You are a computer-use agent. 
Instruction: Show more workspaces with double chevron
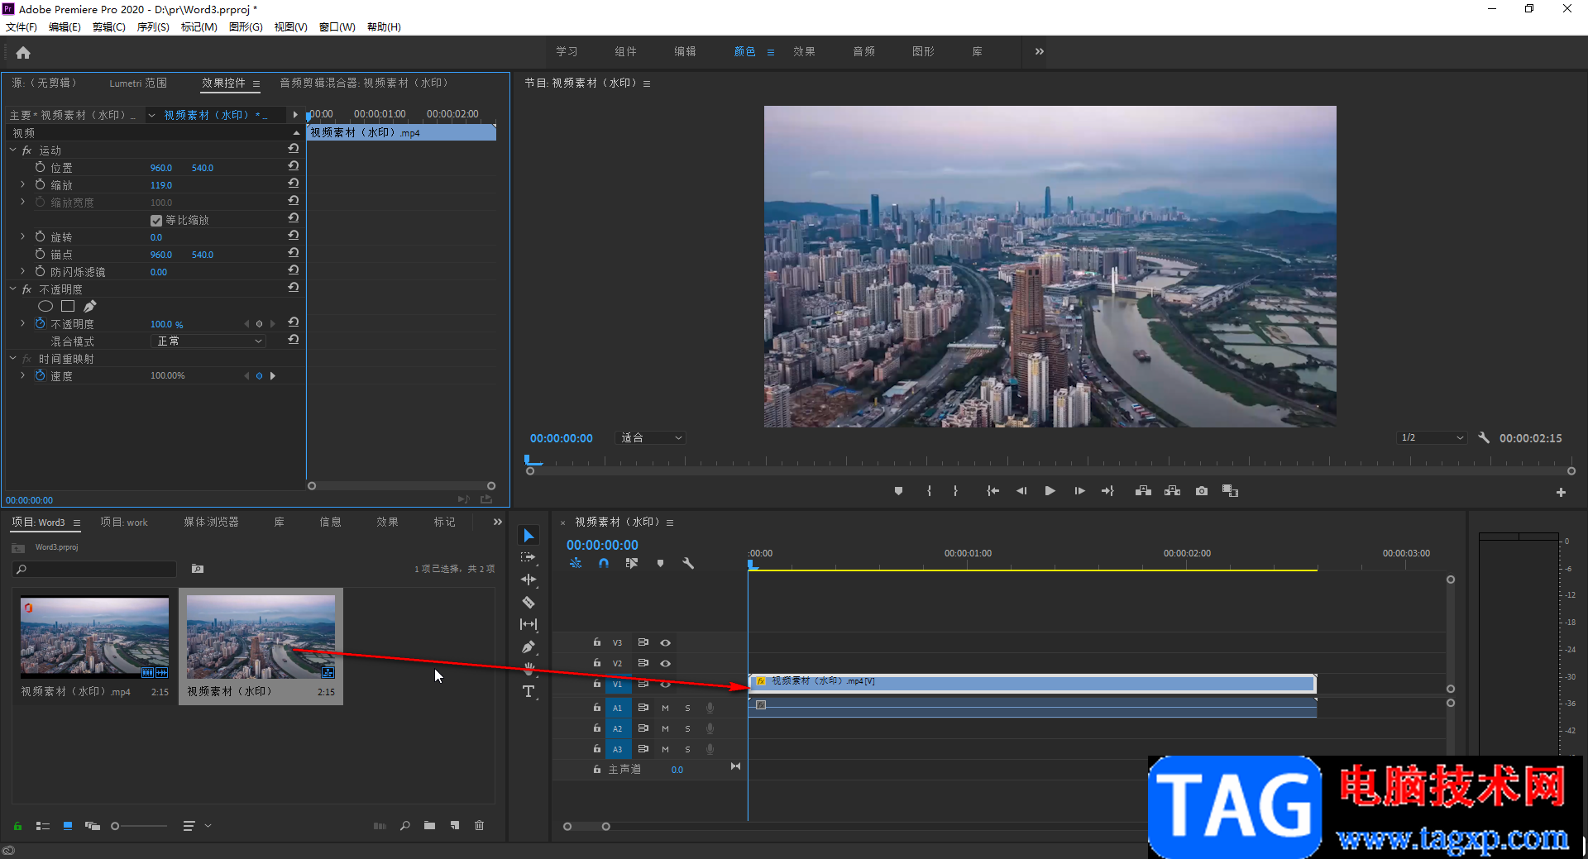point(1039,51)
